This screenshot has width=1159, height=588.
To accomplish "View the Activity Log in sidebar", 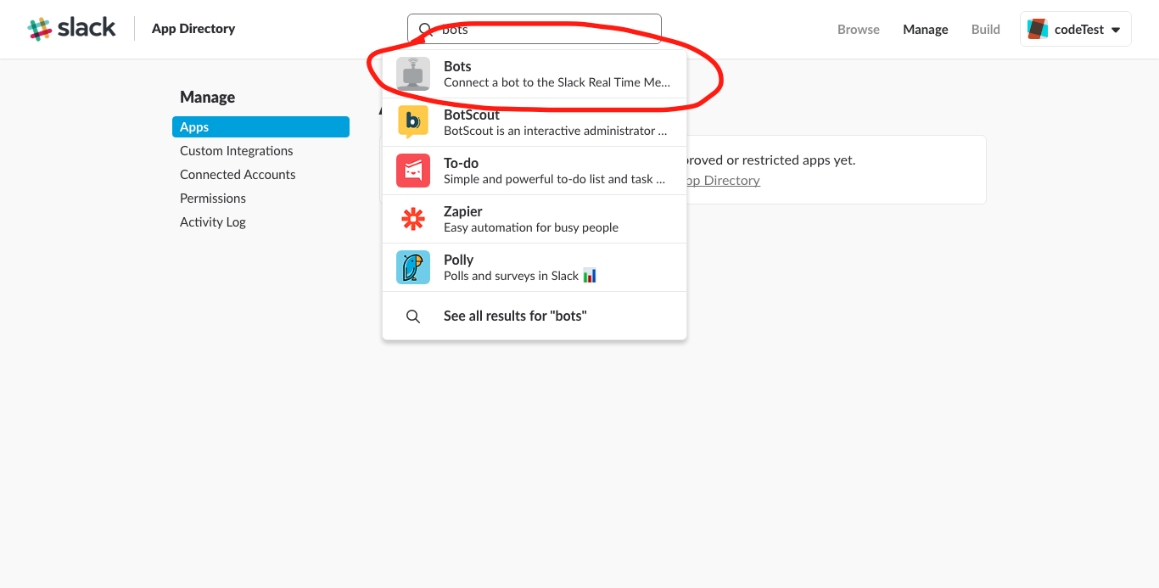I will (x=213, y=221).
